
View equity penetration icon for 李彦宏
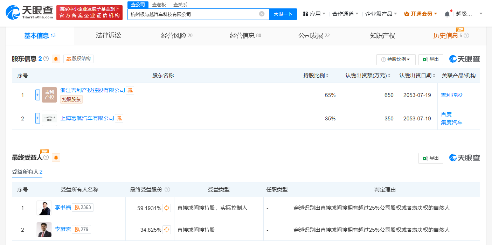pyautogui.click(x=167, y=230)
